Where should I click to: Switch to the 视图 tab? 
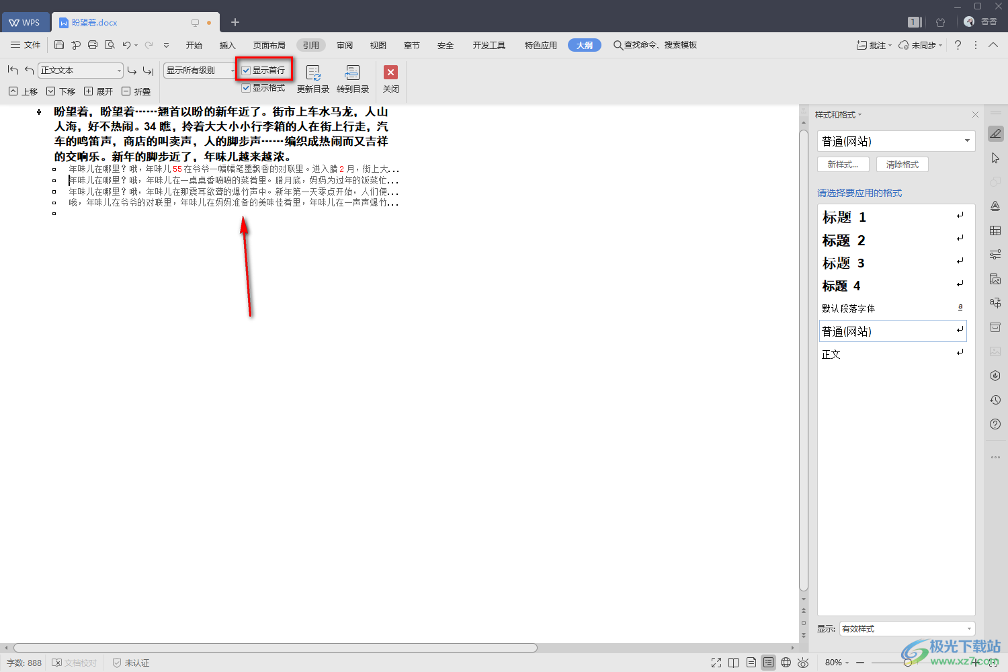[x=378, y=45]
